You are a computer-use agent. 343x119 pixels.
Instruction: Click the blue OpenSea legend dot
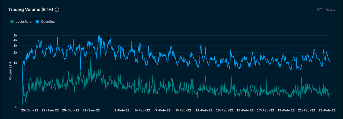[37, 22]
